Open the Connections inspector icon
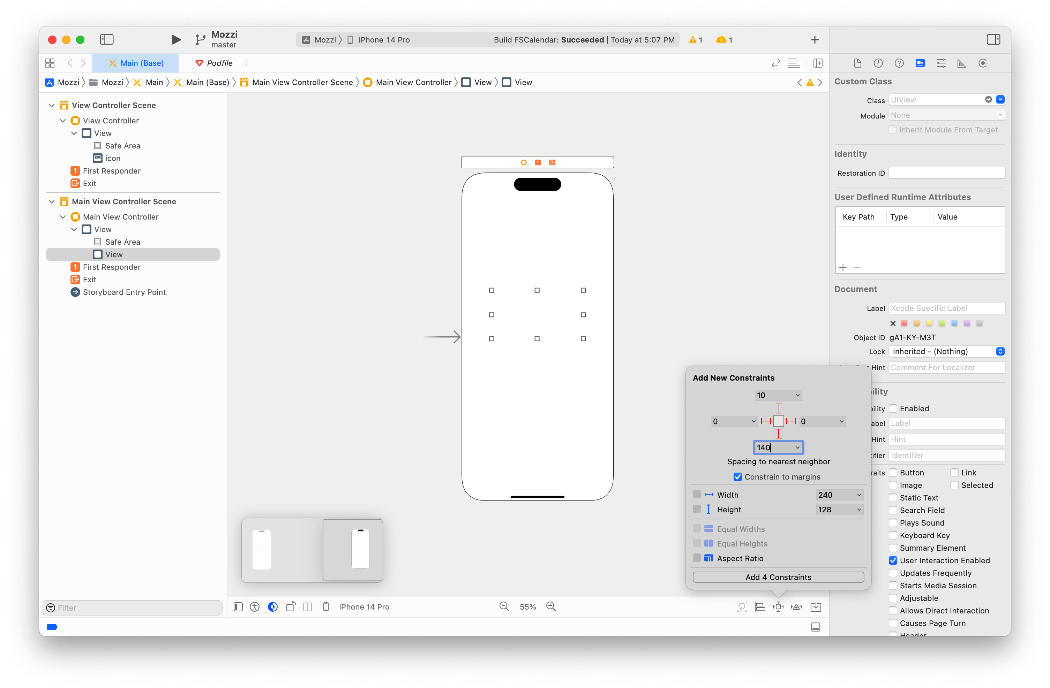The height and width of the screenshot is (688, 1050). tap(983, 63)
